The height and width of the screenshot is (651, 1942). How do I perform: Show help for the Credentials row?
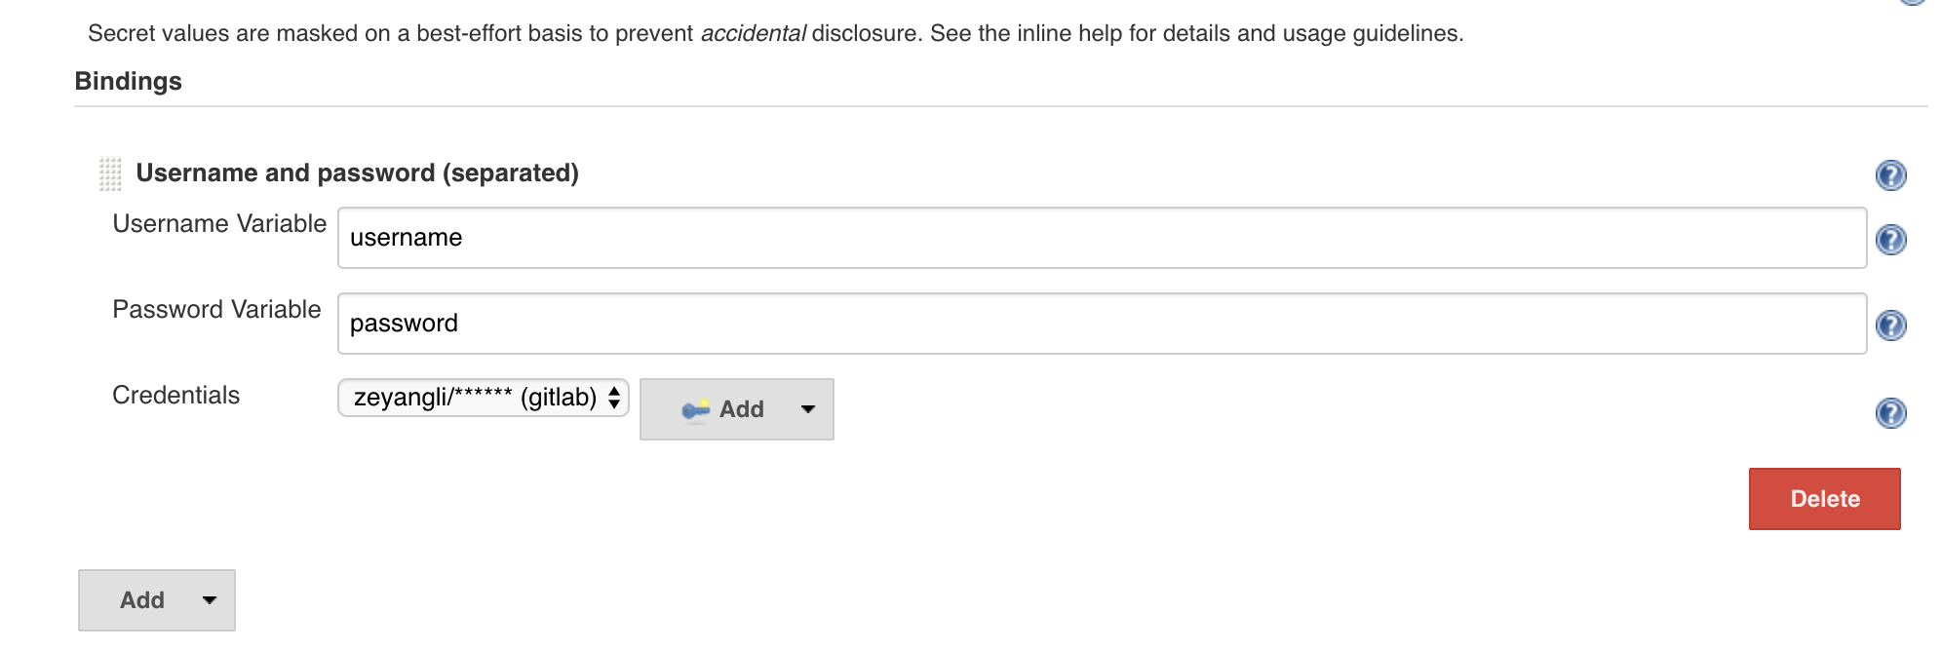[x=1890, y=413]
